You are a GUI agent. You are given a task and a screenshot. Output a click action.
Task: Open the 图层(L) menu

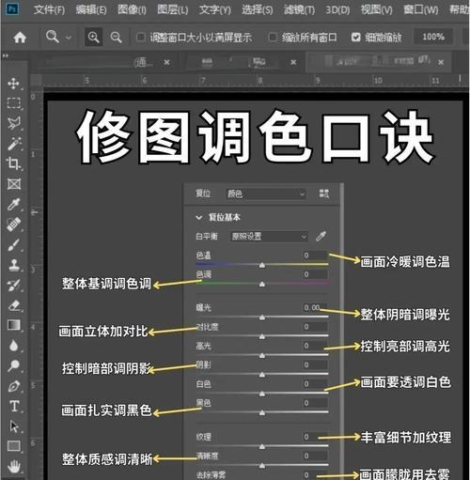click(x=173, y=9)
